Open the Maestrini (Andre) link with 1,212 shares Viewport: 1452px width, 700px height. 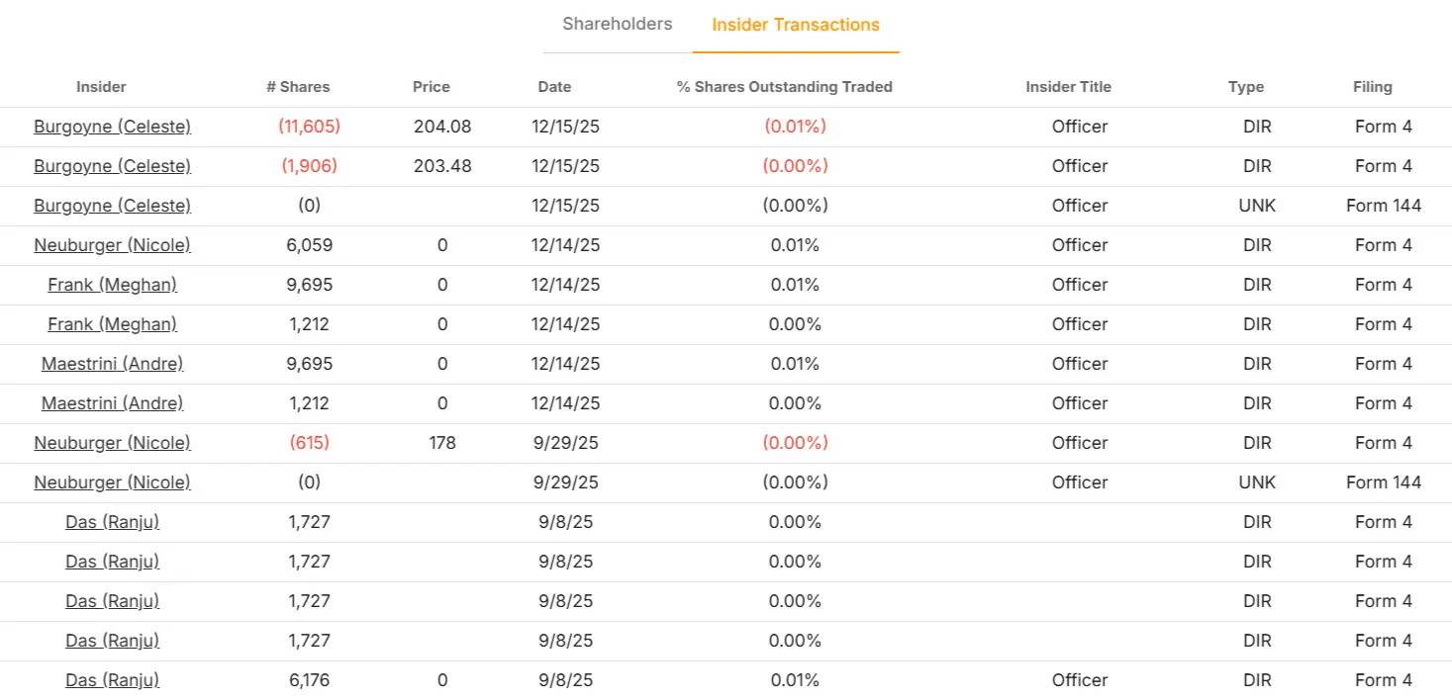click(111, 402)
